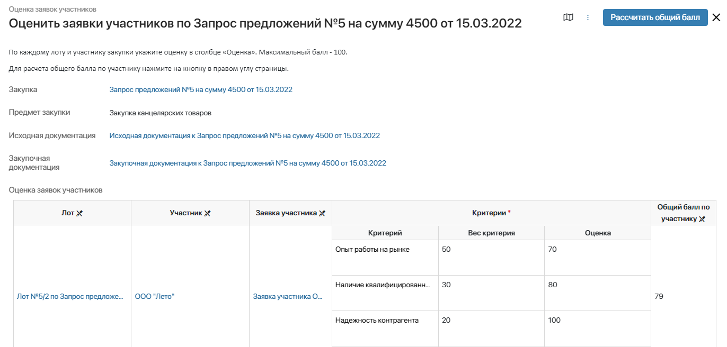Open the «Закупочная документация» document link
Screen dimensions: 727x347
coord(247,163)
